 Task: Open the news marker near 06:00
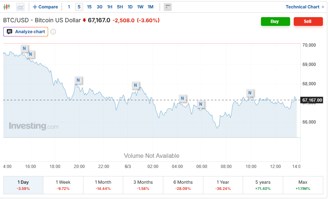click(200, 104)
